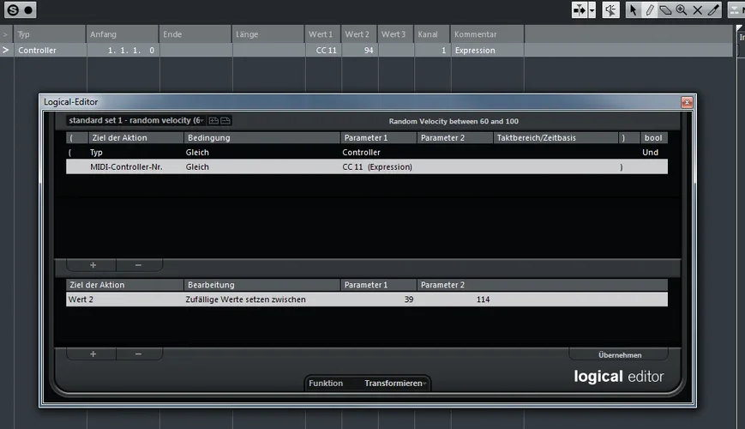This screenshot has height=429, width=745.
Task: Click action Parameter 1 value 39
Action: click(x=409, y=299)
